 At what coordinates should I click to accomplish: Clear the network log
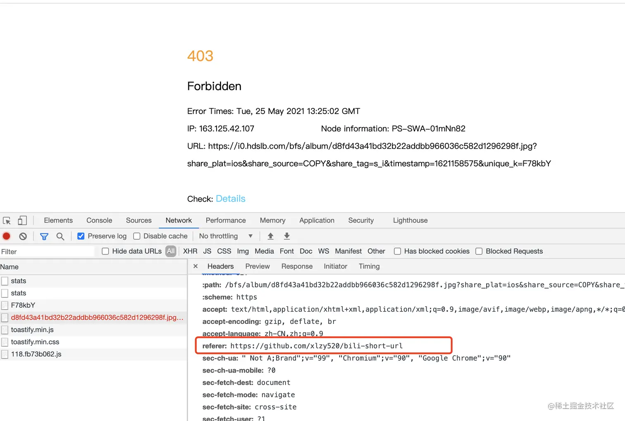(23, 236)
